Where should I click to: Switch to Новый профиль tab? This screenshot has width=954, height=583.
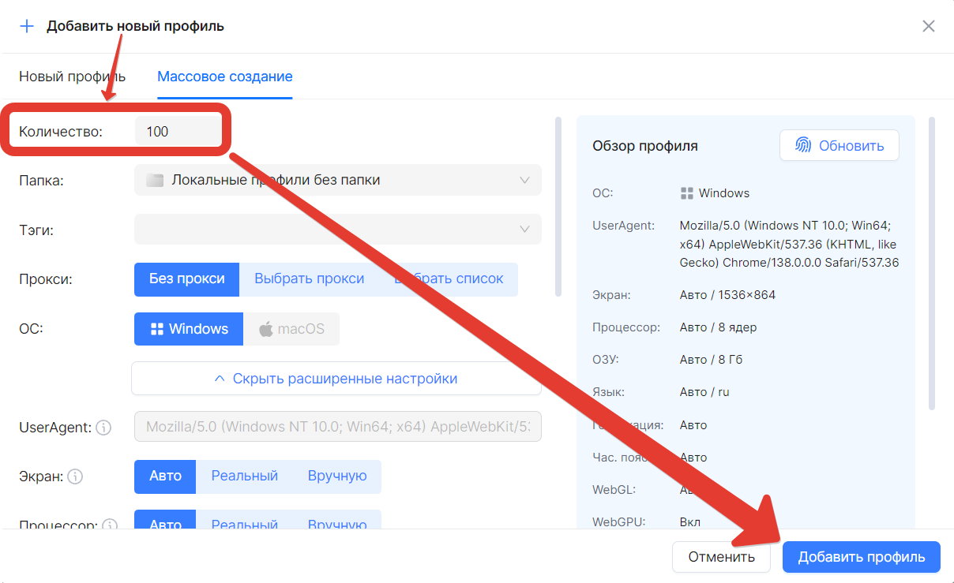click(72, 77)
